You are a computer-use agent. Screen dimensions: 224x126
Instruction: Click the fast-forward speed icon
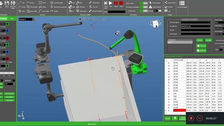click(x=160, y=11)
